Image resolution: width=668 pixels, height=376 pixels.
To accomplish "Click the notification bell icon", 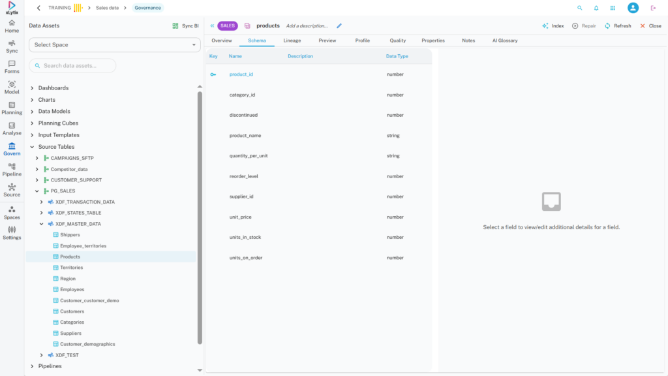I will 596,8.
